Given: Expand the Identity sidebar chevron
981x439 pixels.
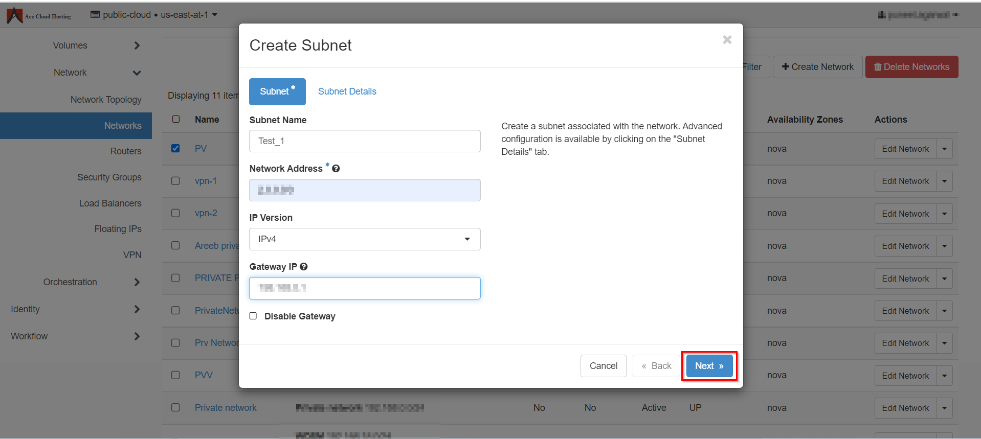Looking at the screenshot, I should click(x=137, y=309).
